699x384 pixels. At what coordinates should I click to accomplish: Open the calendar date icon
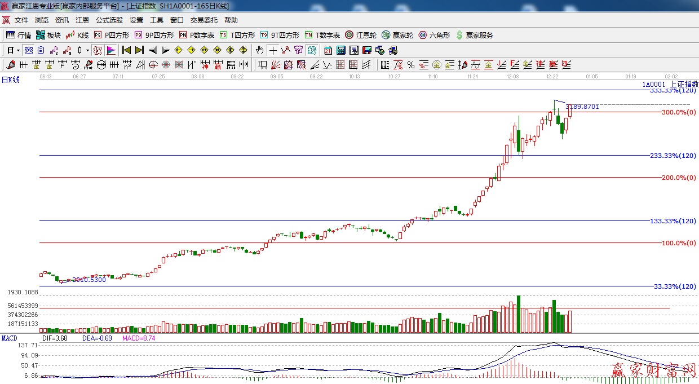click(328, 50)
